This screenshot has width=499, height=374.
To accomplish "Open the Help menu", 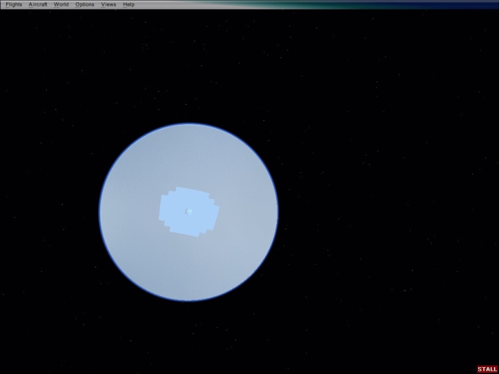I will (128, 4).
